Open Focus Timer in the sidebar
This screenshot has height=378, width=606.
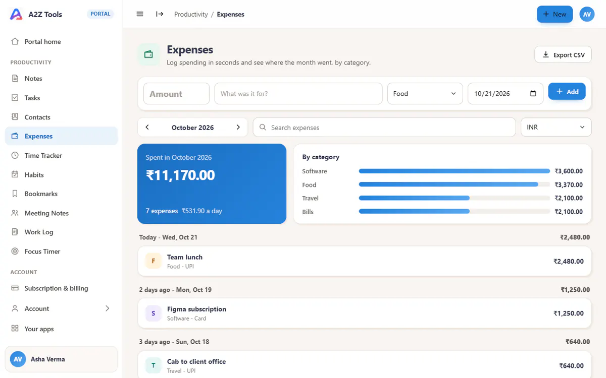pos(61,251)
